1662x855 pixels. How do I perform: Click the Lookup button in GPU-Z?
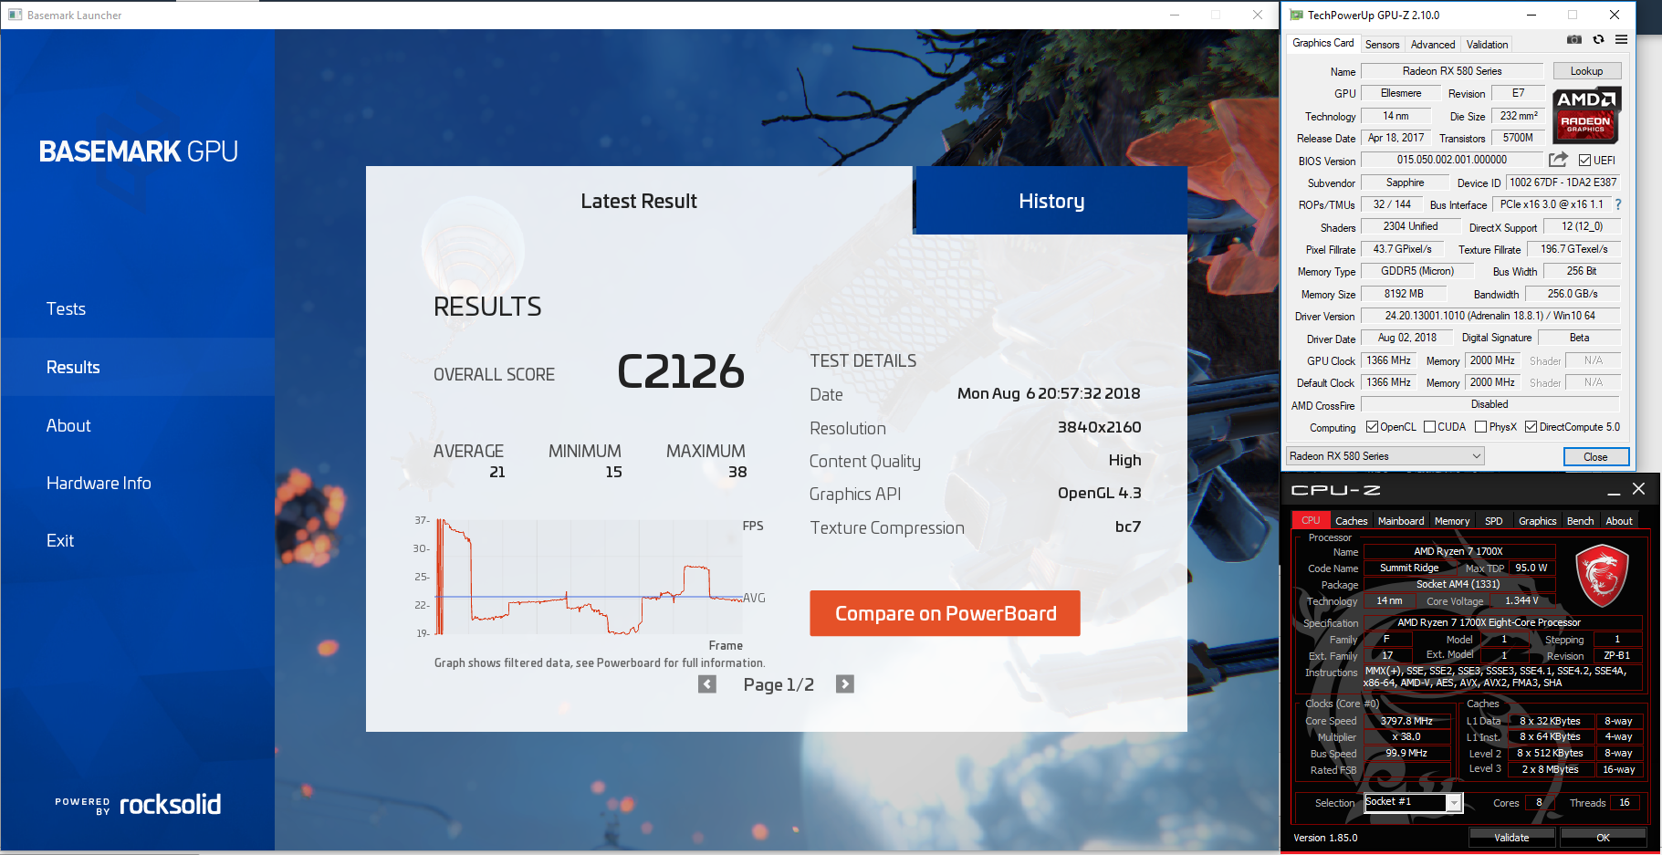[1586, 71]
